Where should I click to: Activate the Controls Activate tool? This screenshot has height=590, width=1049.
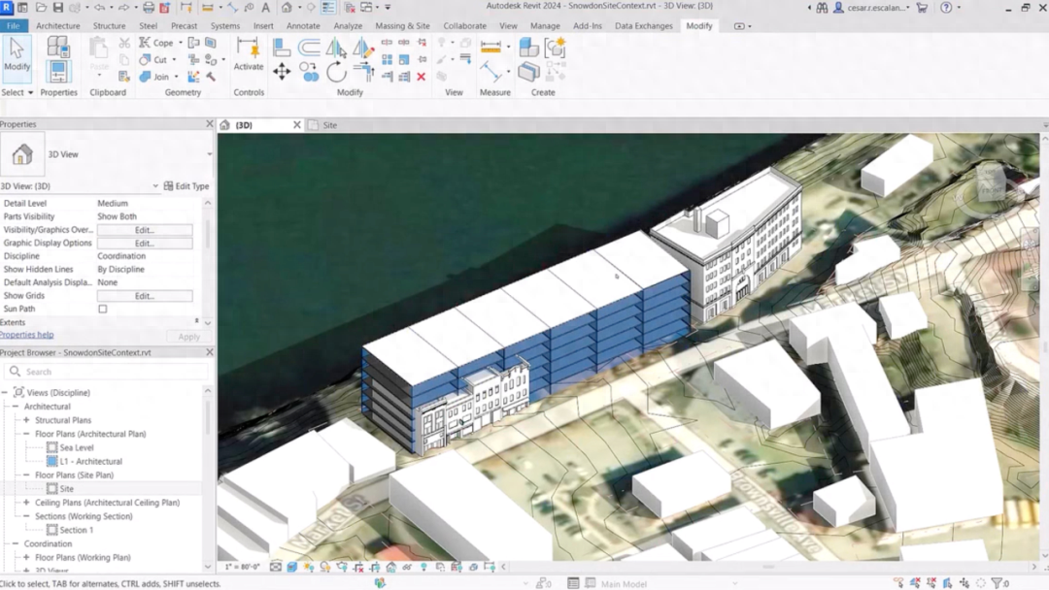[249, 54]
